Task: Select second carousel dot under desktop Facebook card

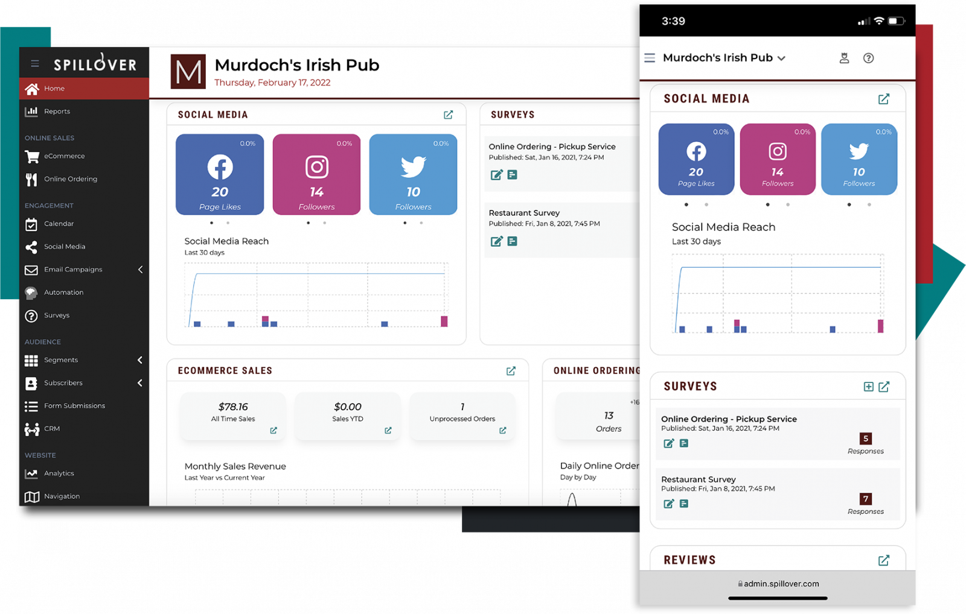Action: pyautogui.click(x=228, y=223)
